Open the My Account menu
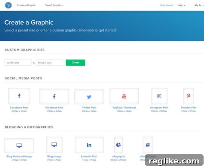The width and height of the screenshot is (204, 168). coord(199,5)
